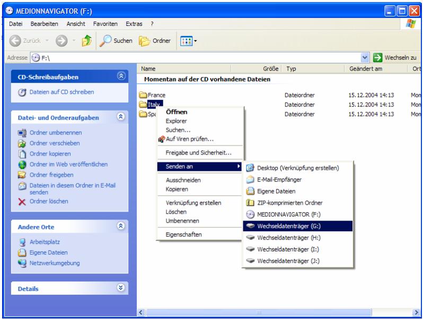Open the Bearbeiten menu
The height and width of the screenshot is (319, 423).
click(44, 24)
